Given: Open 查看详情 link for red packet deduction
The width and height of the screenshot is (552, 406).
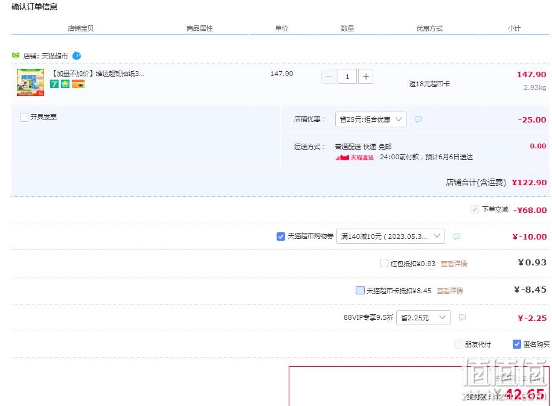Looking at the screenshot, I should point(454,264).
